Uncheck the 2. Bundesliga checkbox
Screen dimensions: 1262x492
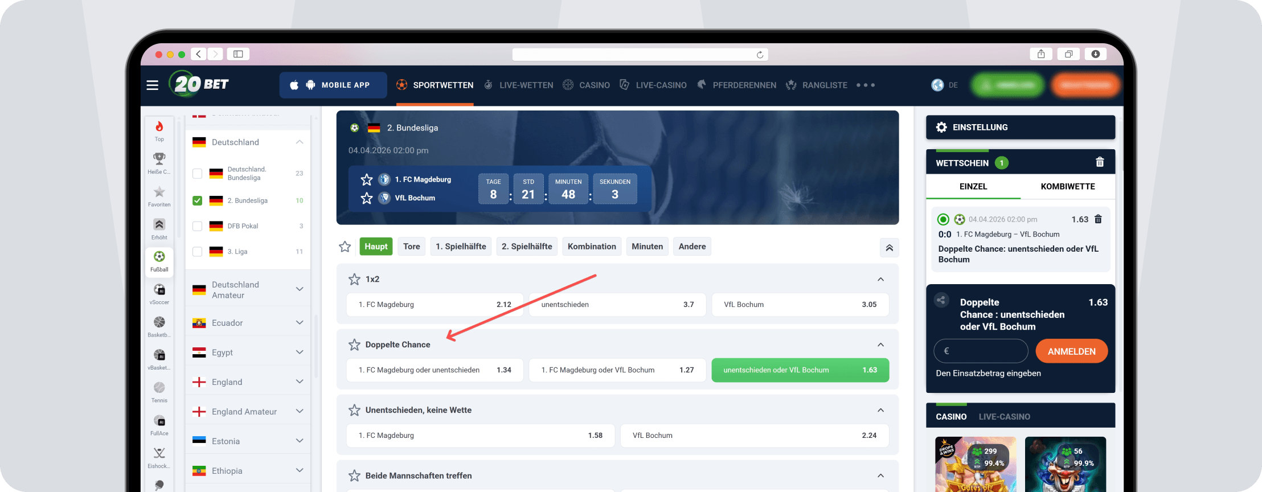pyautogui.click(x=198, y=200)
